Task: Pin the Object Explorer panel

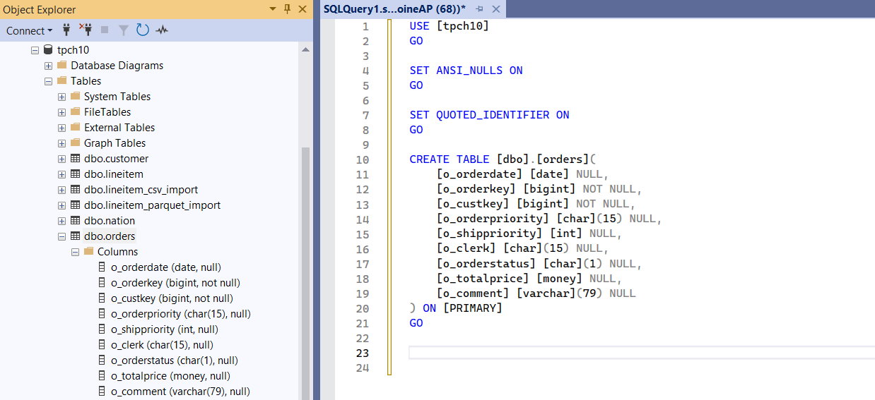Action: coord(287,9)
